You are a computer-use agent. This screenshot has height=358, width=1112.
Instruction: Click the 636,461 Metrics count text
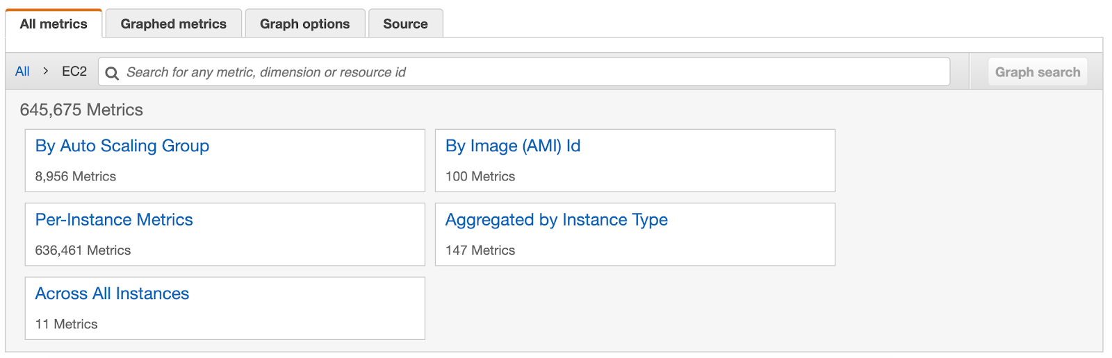[83, 250]
